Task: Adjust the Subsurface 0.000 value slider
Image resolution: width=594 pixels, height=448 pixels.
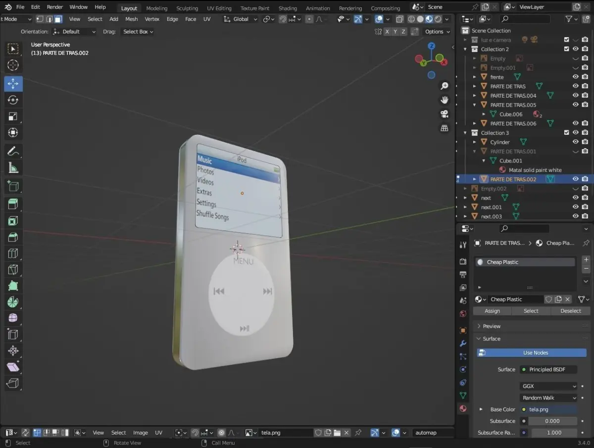Action: (552, 421)
